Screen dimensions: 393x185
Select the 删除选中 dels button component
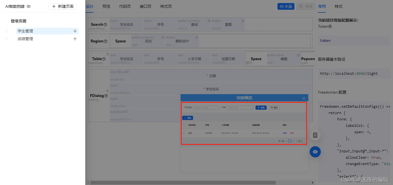(x=182, y=41)
